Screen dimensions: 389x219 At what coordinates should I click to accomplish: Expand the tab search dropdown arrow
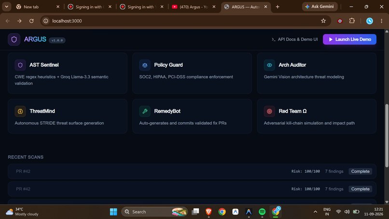point(7,7)
